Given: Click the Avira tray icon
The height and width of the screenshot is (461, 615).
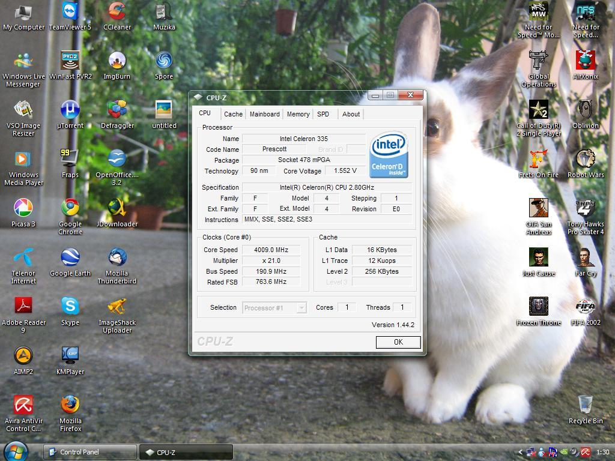Looking at the screenshot, I should coord(586,453).
